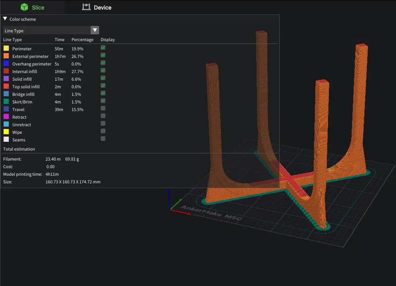Screen dimensions: 396x286
Task: Uncheck Perimeter display checkbox
Action: click(x=103, y=48)
